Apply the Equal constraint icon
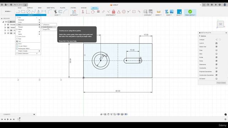228x128 pixels. [x=98, y=12]
